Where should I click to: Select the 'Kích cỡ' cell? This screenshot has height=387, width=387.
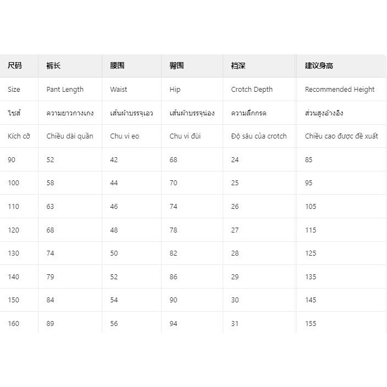click(x=19, y=136)
